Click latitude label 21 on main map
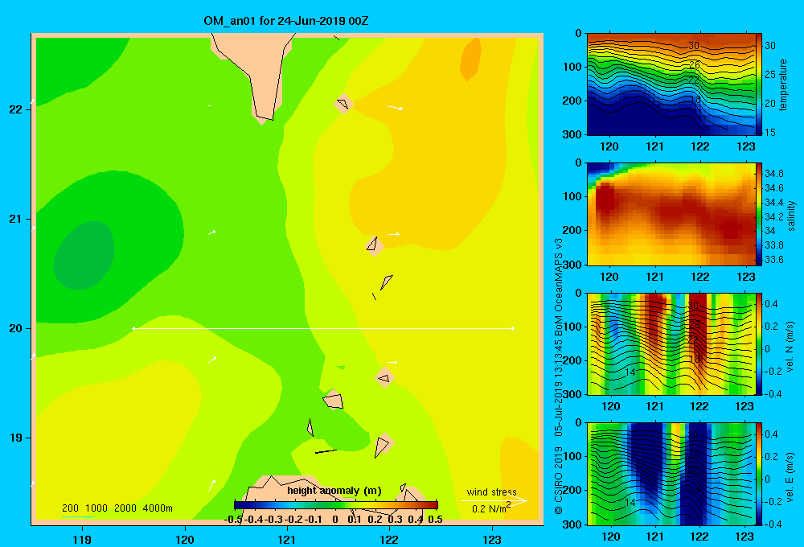Screen dimensions: 804x547 click(x=16, y=219)
